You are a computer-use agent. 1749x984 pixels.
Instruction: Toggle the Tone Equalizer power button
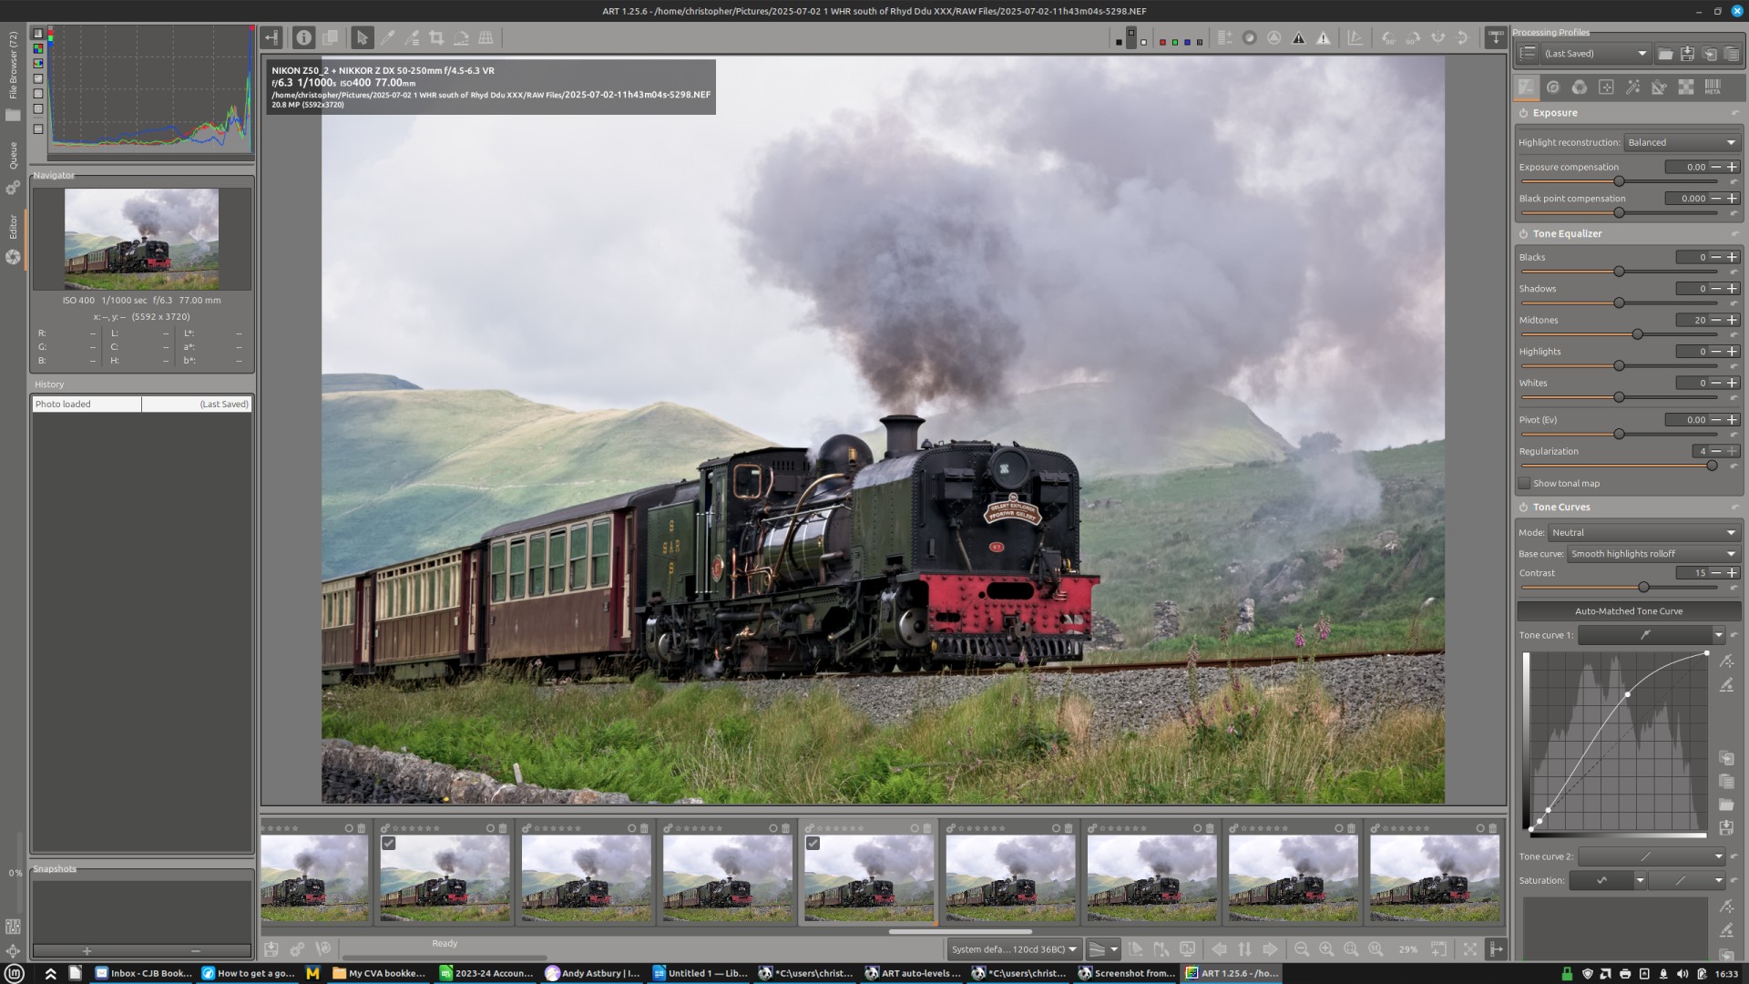tap(1523, 234)
